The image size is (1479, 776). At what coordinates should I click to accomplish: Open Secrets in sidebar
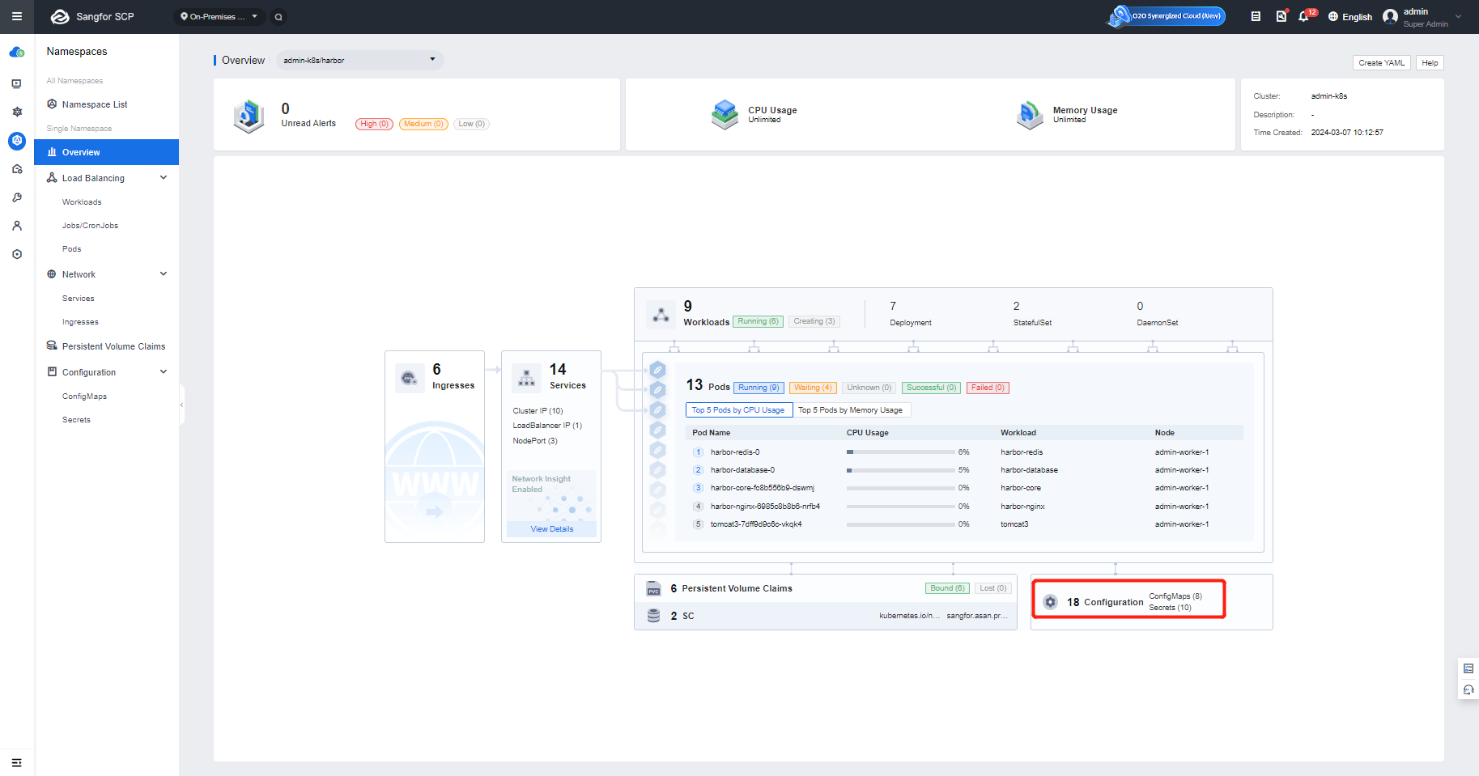(76, 420)
